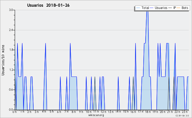Click the y-axis value 1.2

[x=11, y=70]
